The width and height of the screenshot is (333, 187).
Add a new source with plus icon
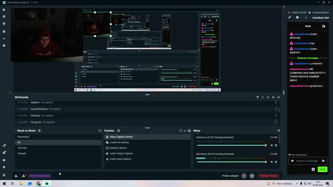[118, 131]
